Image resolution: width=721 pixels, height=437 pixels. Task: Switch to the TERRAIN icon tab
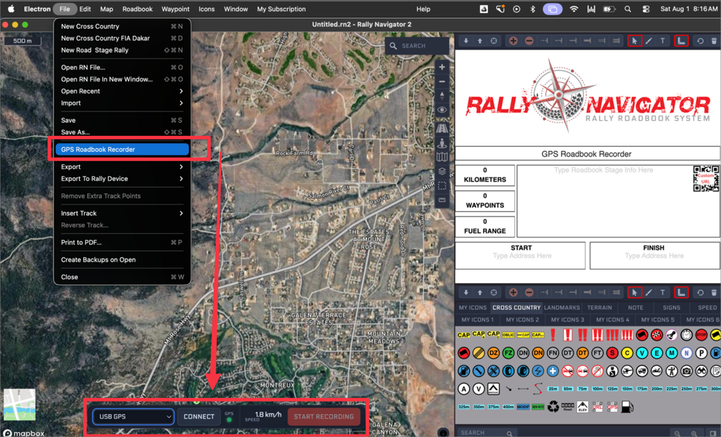[x=600, y=307]
